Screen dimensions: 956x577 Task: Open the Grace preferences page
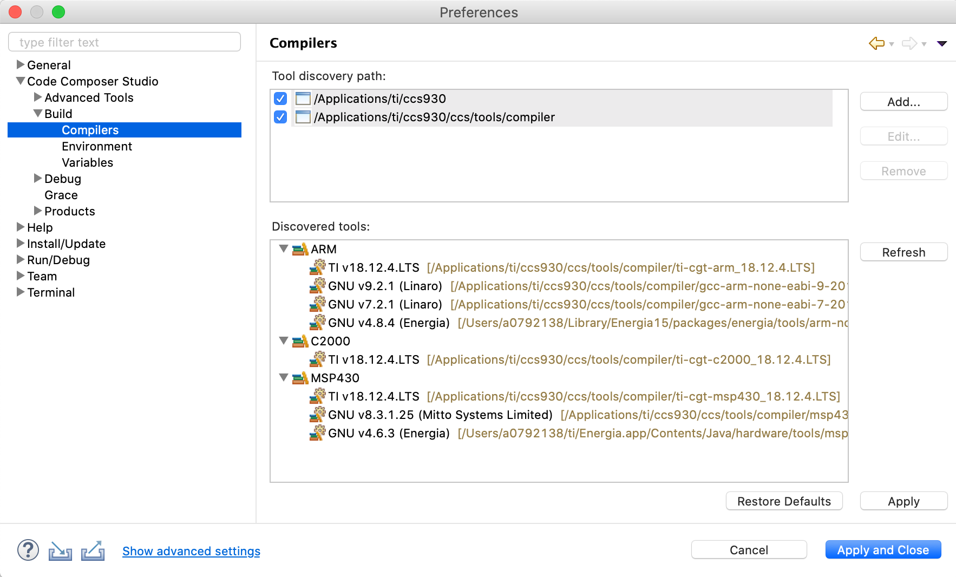point(61,195)
